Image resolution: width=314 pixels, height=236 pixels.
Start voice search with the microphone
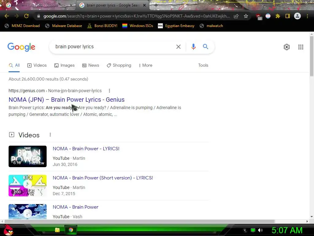coord(193,47)
